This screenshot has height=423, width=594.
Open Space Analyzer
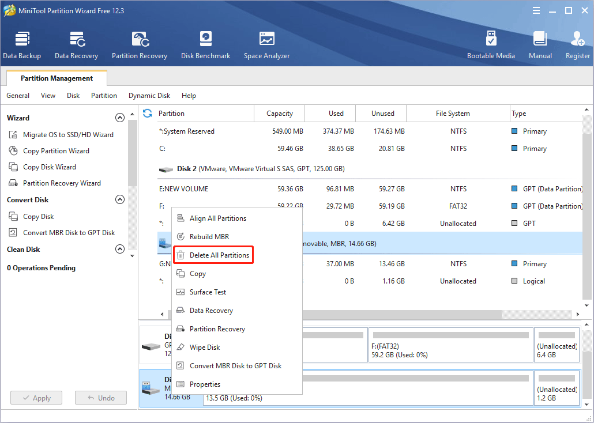pyautogui.click(x=266, y=45)
